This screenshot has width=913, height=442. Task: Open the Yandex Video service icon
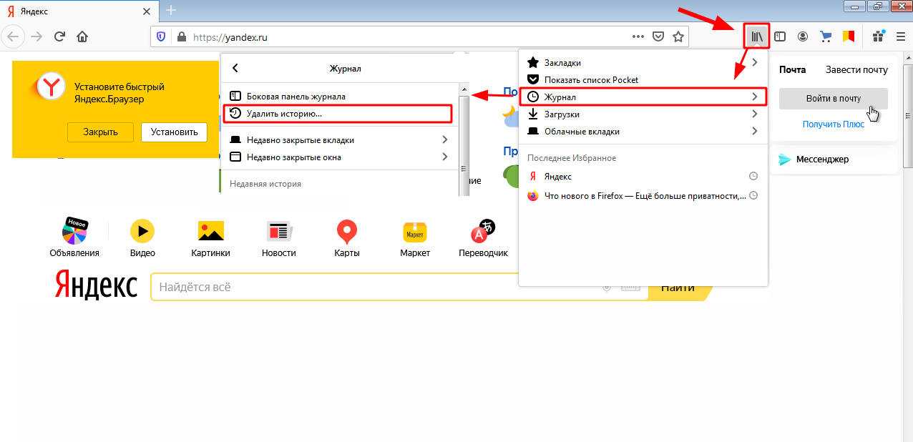tap(142, 237)
